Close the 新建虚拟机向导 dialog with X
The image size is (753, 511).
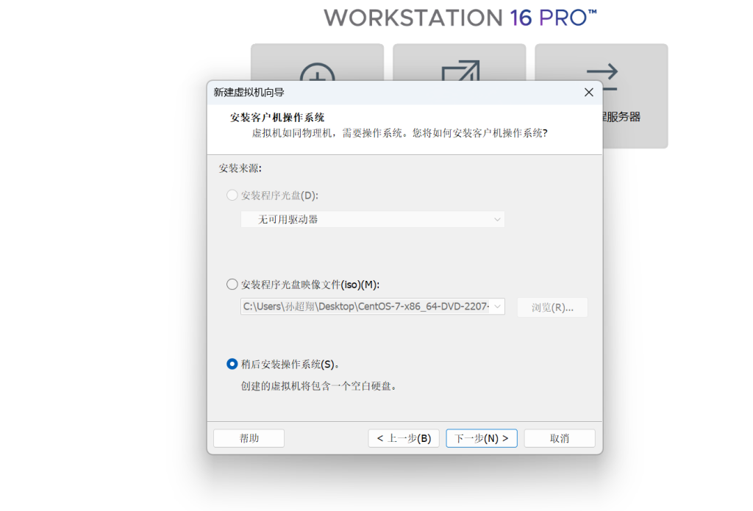[x=588, y=92]
